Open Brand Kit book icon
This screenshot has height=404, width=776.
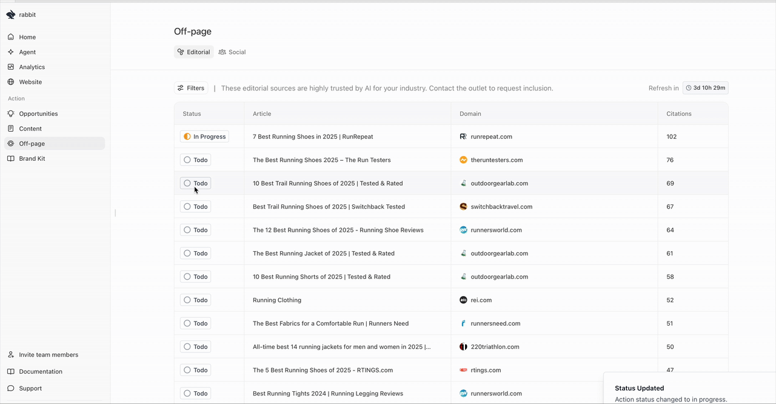11,158
